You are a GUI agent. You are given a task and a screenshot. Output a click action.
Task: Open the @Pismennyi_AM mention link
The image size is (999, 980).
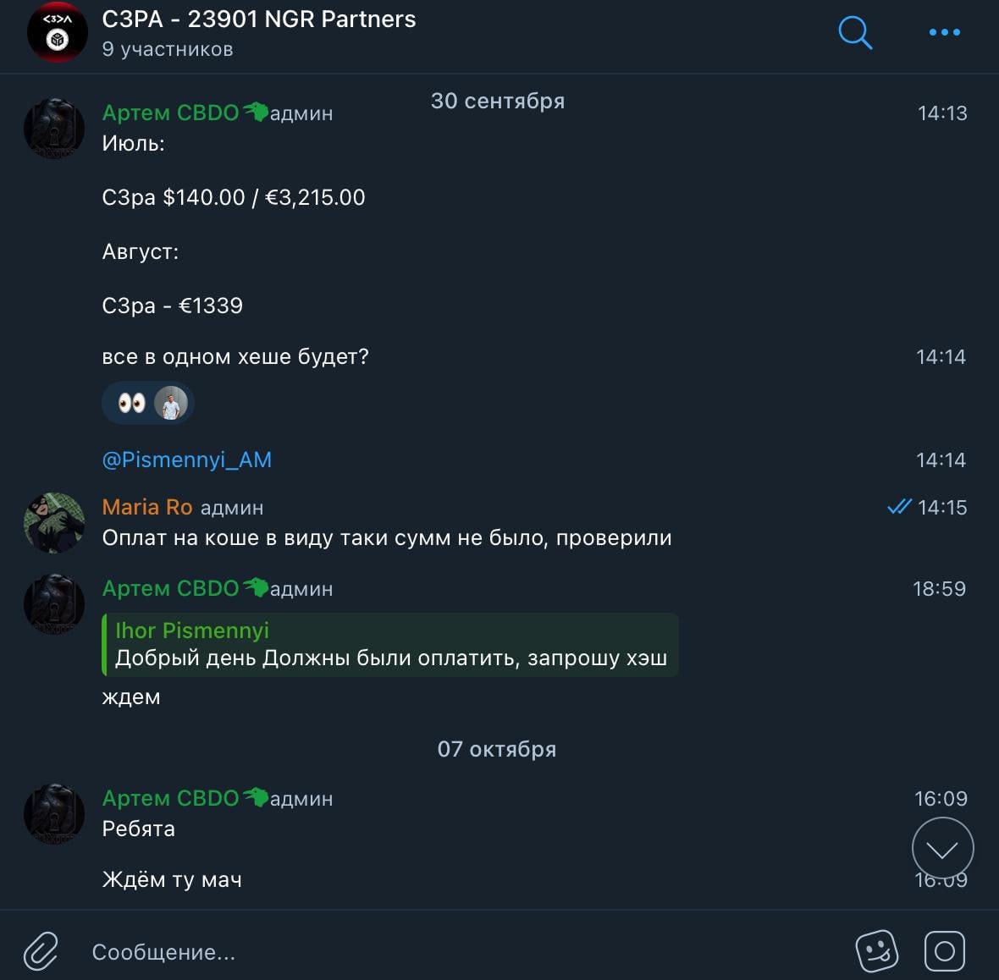[186, 460]
